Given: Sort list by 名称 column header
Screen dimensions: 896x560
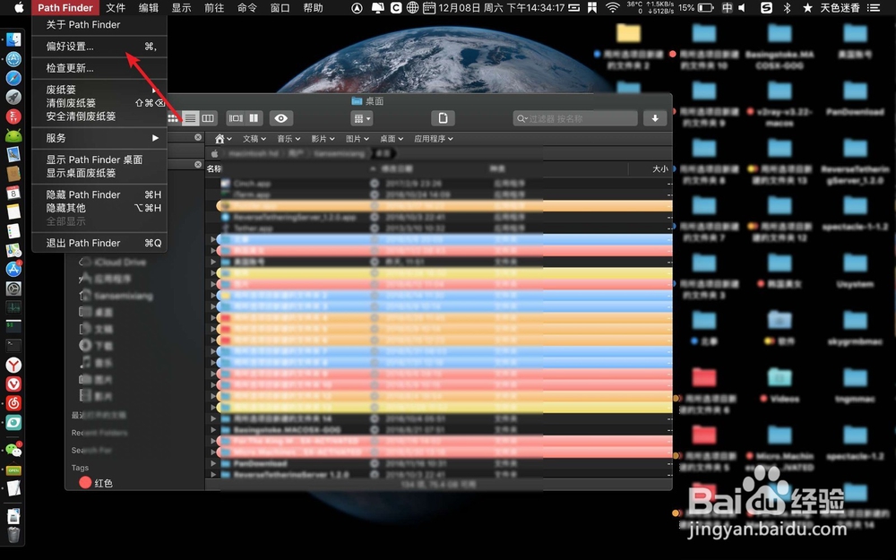Looking at the screenshot, I should point(214,168).
